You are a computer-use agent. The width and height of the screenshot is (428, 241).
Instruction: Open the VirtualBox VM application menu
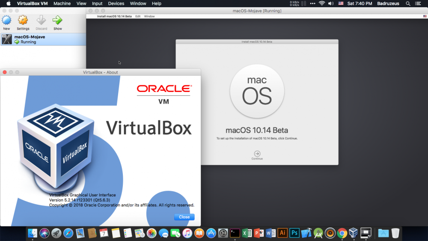click(x=32, y=3)
